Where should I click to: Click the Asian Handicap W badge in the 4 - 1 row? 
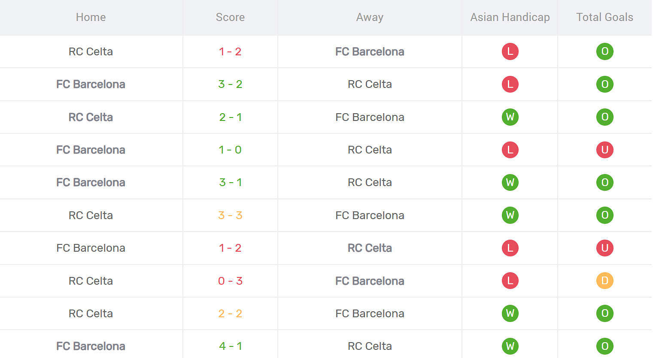(x=510, y=346)
